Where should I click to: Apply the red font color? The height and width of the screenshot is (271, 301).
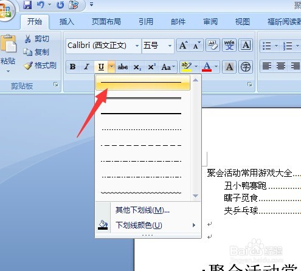[x=207, y=67]
